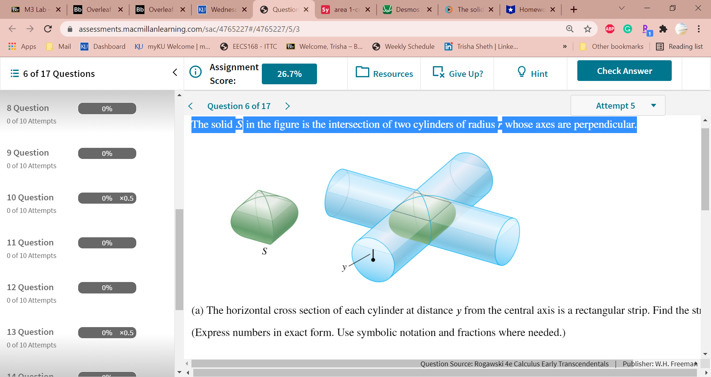Bookmark this page with the star icon
Screen dimensions: 711x377
point(587,29)
